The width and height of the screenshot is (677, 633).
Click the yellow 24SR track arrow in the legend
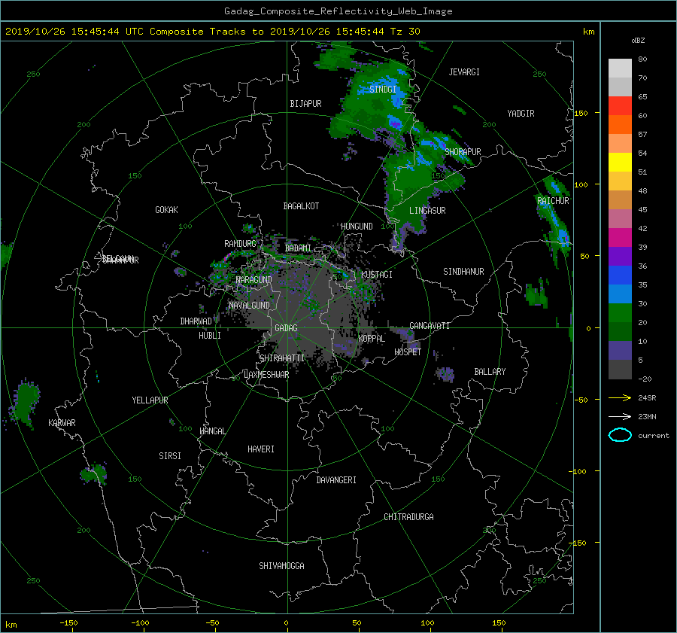tap(620, 397)
